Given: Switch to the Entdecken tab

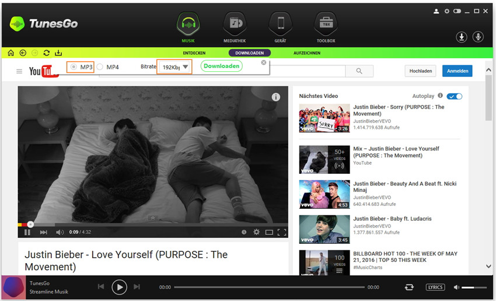Looking at the screenshot, I should 194,53.
